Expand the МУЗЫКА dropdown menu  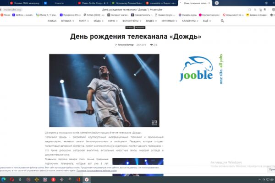(x=67, y=21)
